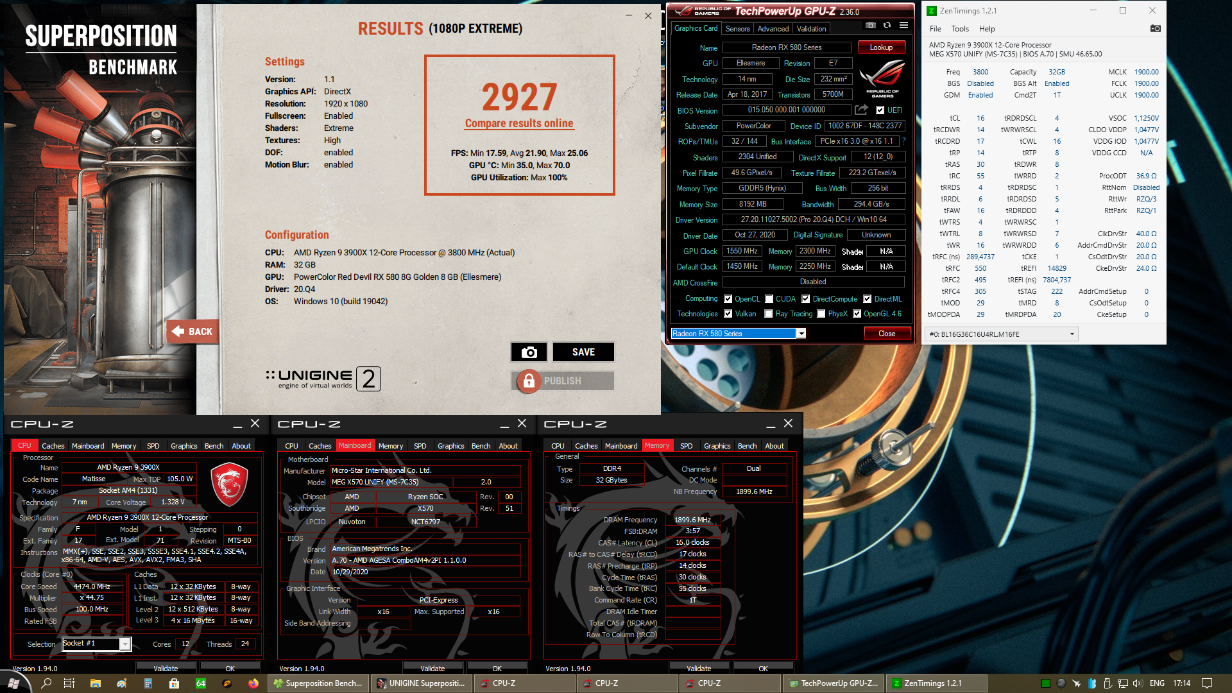
Task: Switch to the Sensors tab in GPU-Z
Action: [x=737, y=29]
